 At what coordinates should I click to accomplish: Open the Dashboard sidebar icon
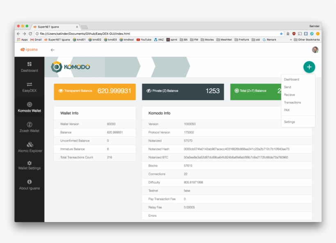[30, 64]
